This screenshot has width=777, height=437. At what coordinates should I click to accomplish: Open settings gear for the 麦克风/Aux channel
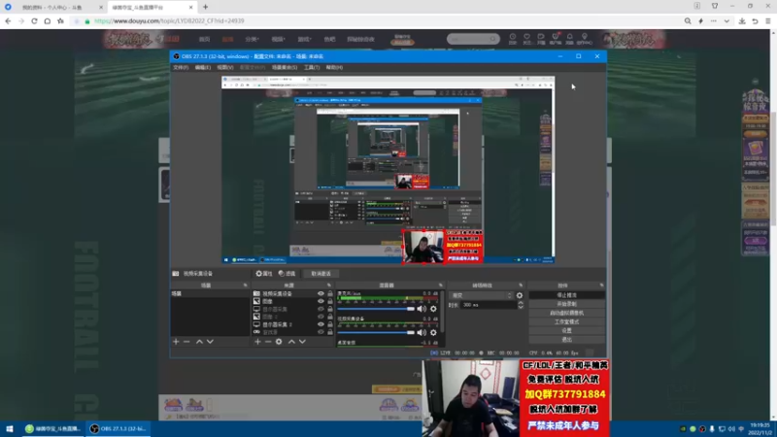(433, 309)
